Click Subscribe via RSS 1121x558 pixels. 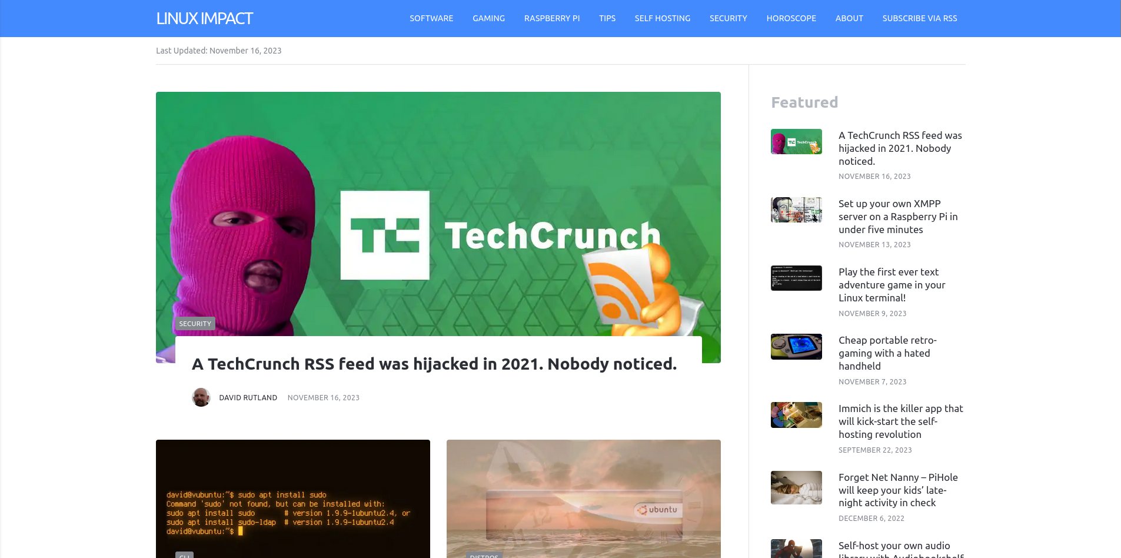pyautogui.click(x=920, y=18)
